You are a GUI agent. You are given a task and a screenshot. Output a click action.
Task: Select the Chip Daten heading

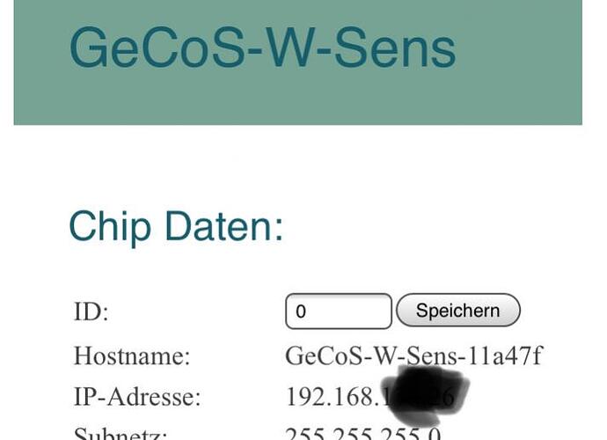[x=176, y=226]
